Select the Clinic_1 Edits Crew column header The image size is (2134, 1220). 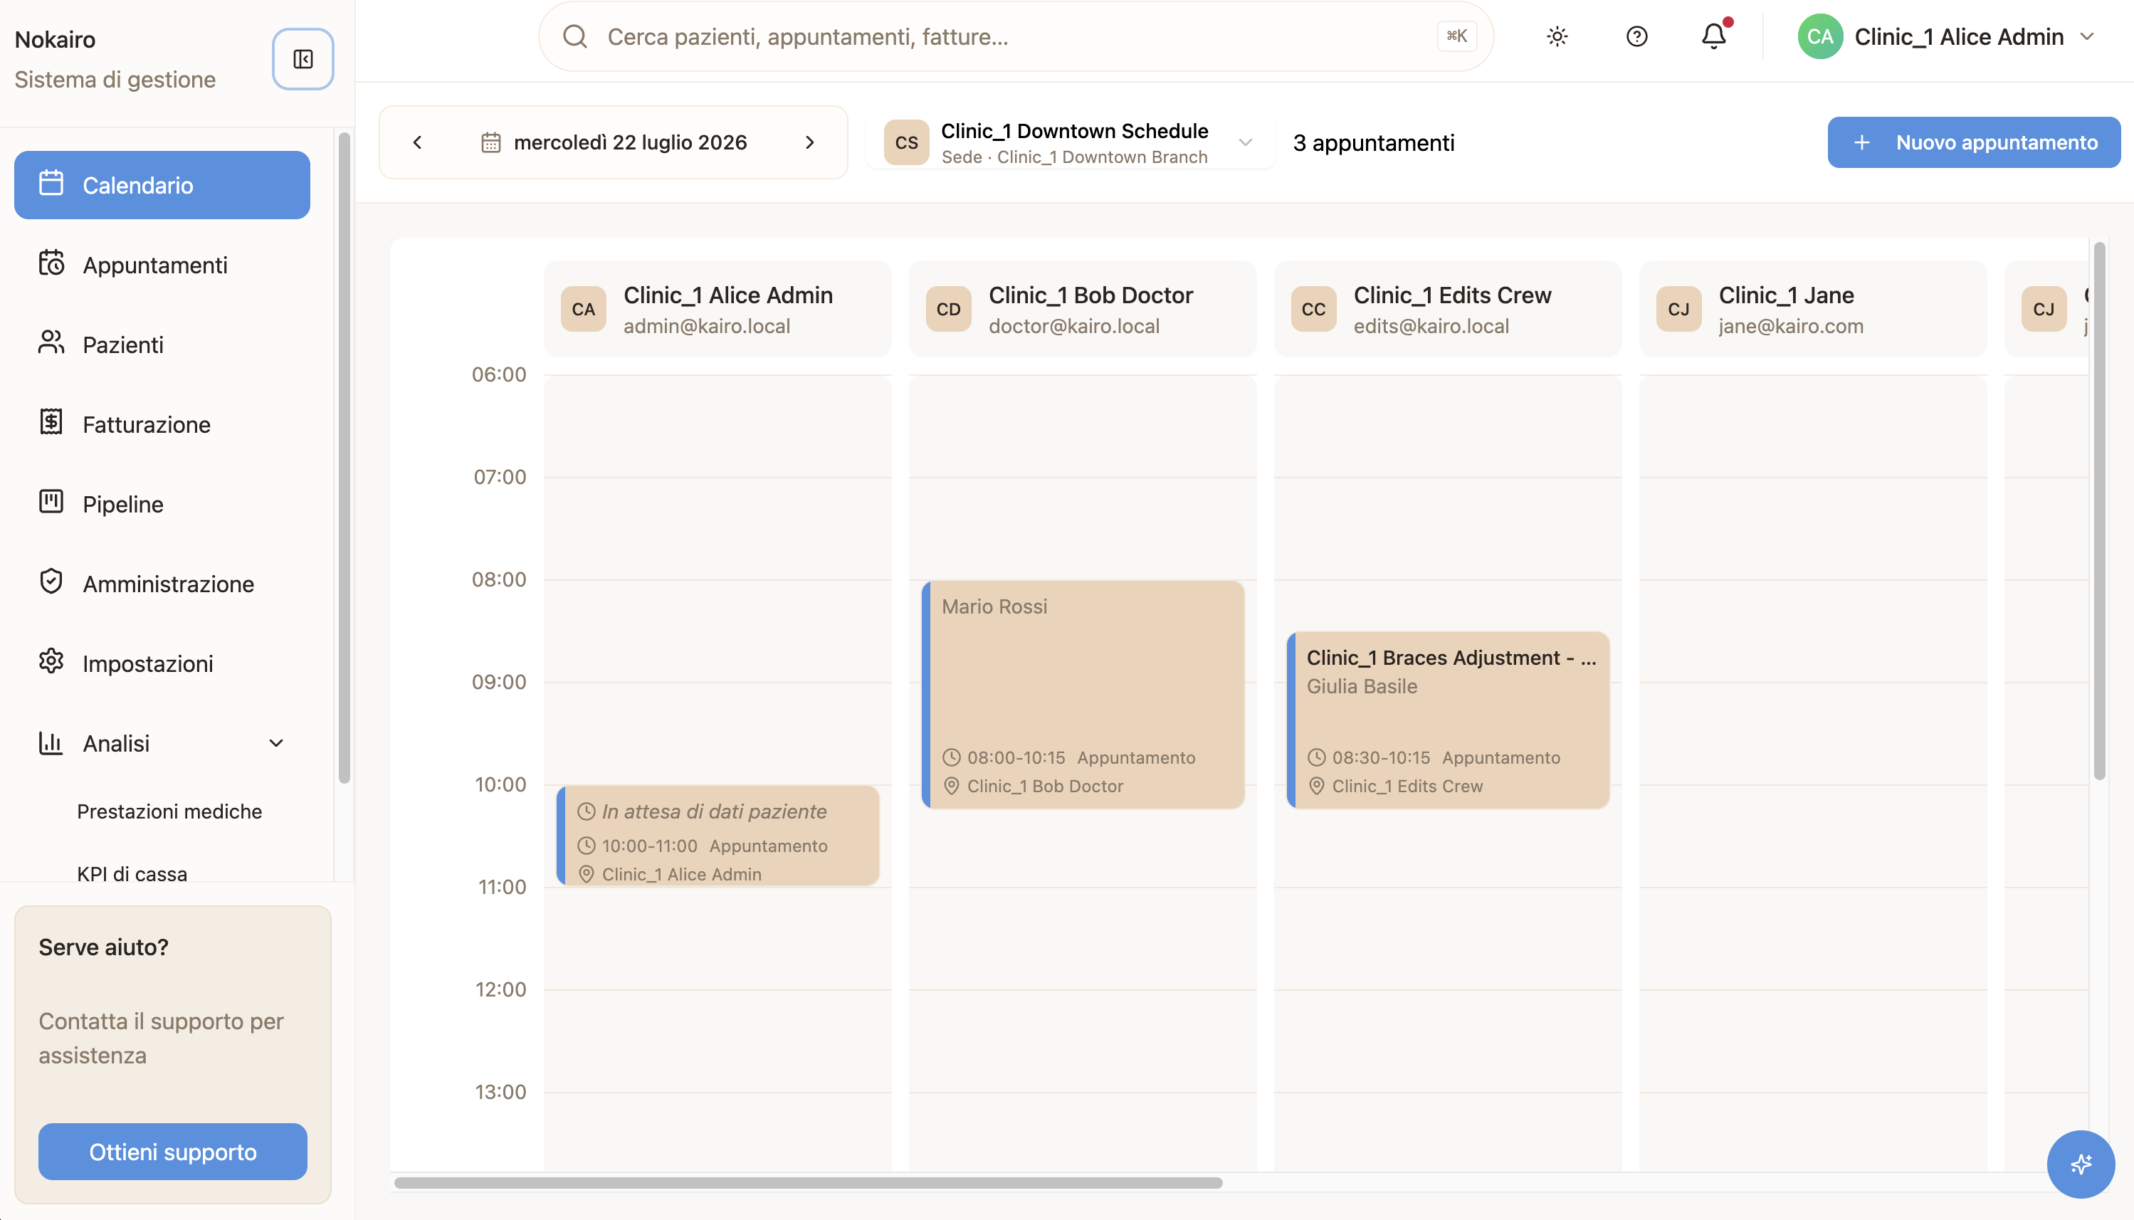pos(1448,309)
